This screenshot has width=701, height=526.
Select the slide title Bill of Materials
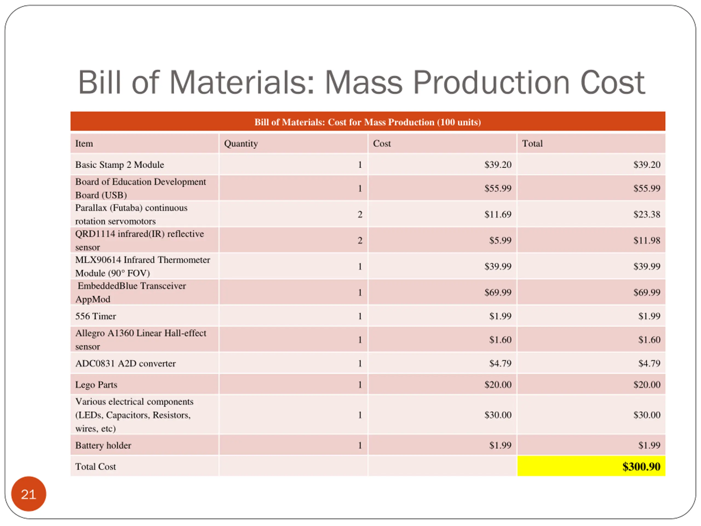click(x=361, y=82)
